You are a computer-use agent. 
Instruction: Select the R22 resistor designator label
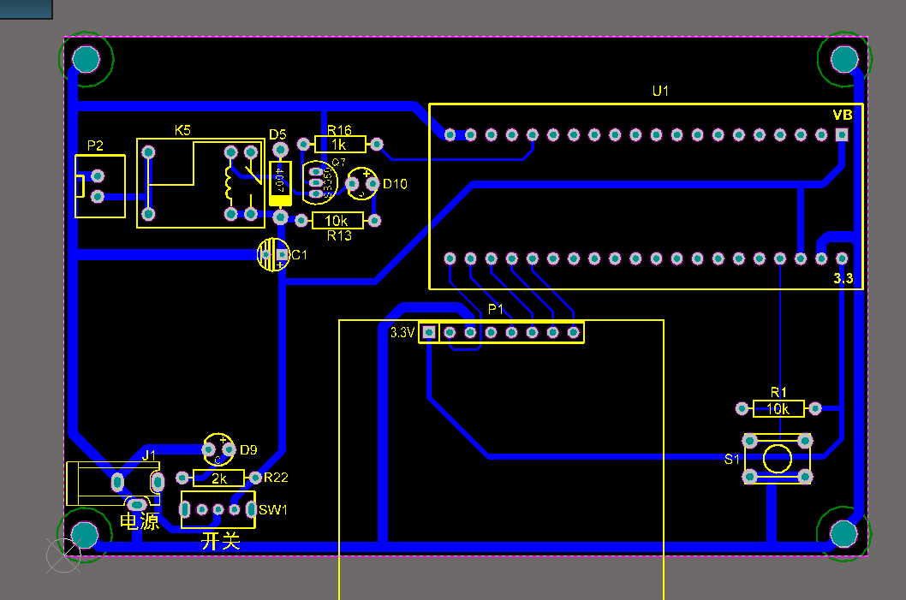(277, 478)
